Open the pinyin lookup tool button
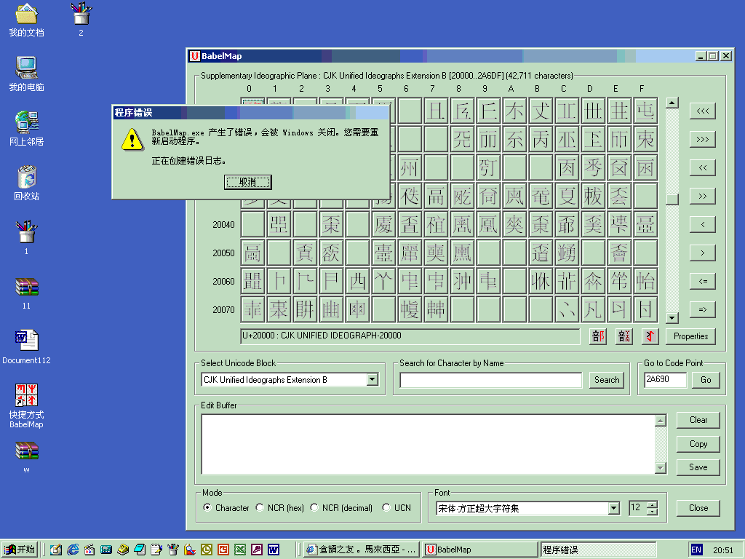This screenshot has width=745, height=559. click(x=624, y=336)
